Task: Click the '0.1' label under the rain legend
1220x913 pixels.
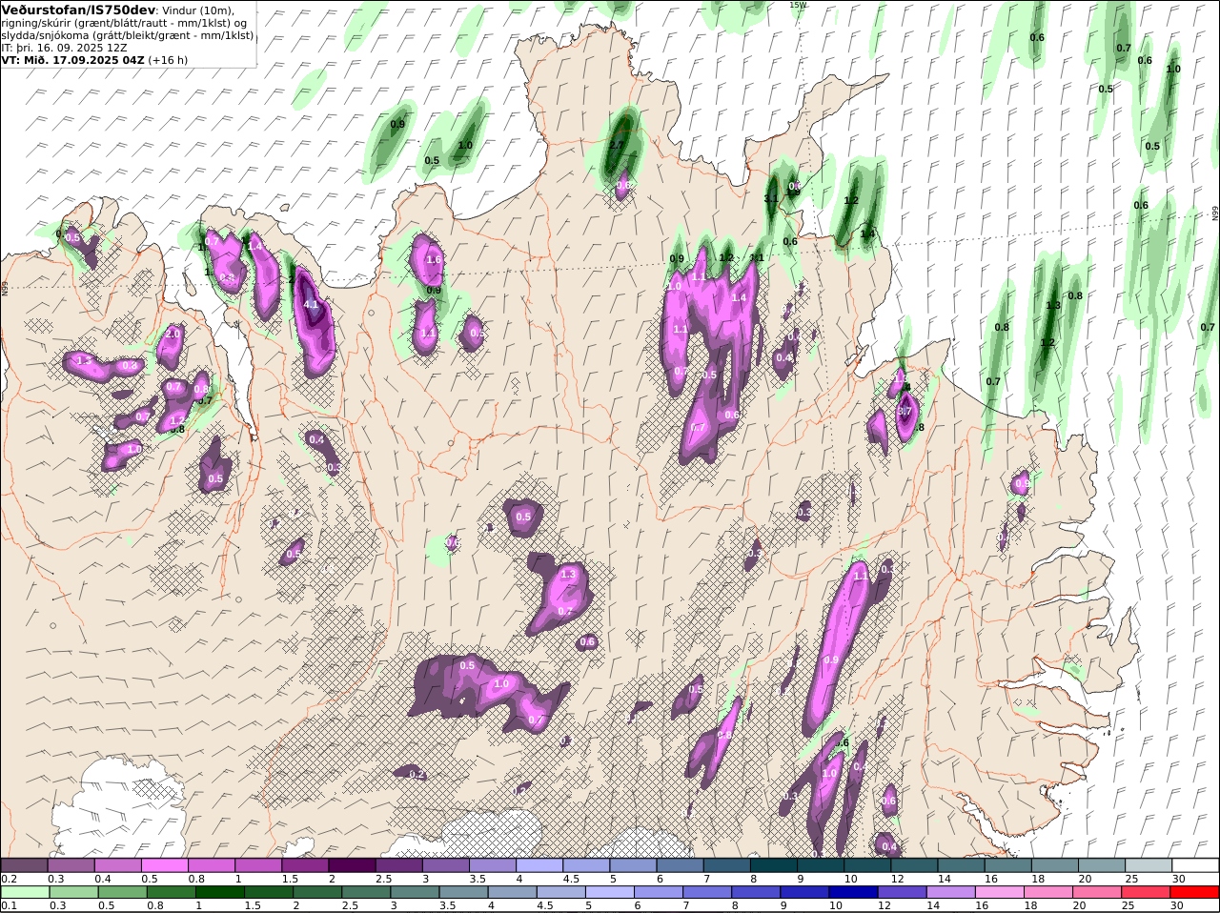Action: point(9,905)
